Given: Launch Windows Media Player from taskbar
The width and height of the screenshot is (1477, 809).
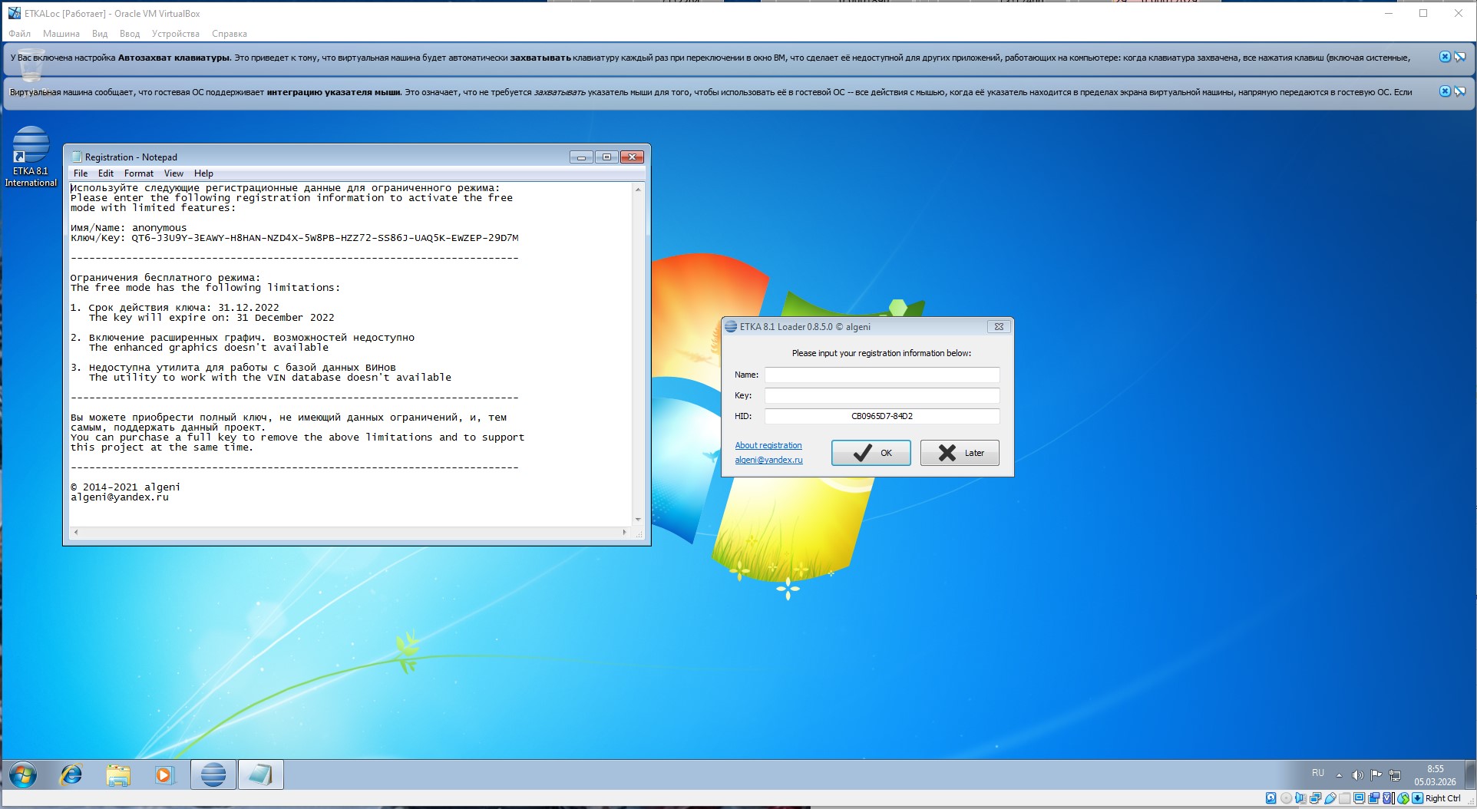Looking at the screenshot, I should pos(164,775).
